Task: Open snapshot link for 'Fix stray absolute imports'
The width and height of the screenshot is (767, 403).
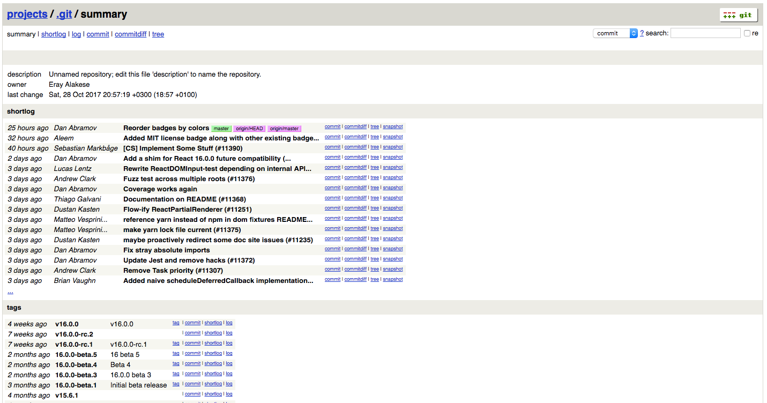Action: tap(393, 249)
